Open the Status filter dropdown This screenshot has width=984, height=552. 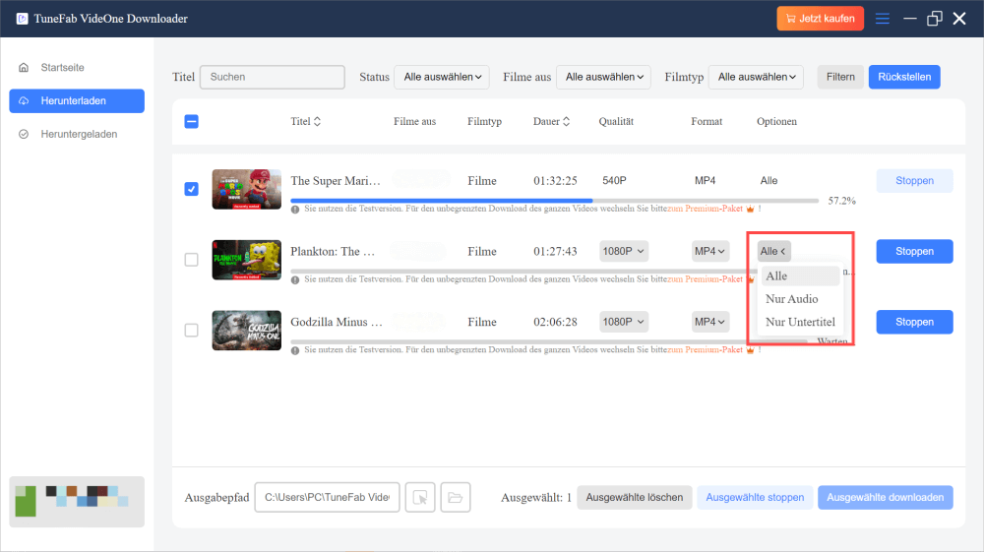[442, 77]
